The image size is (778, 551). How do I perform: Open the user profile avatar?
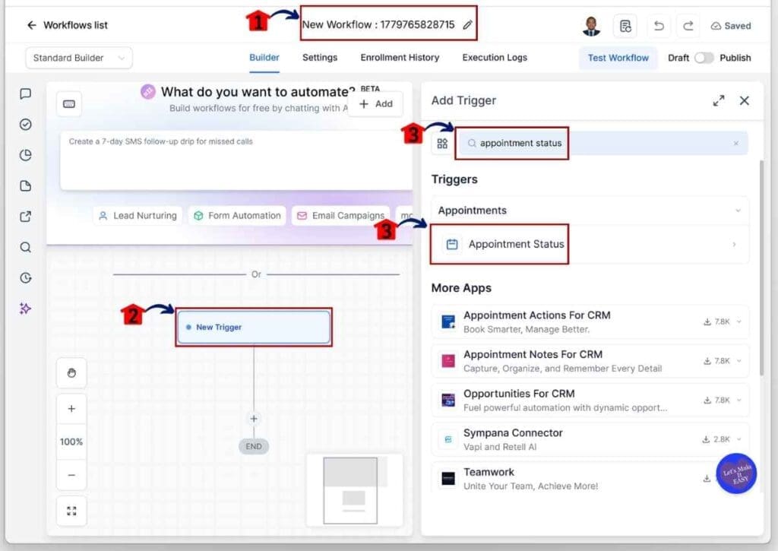coord(590,26)
